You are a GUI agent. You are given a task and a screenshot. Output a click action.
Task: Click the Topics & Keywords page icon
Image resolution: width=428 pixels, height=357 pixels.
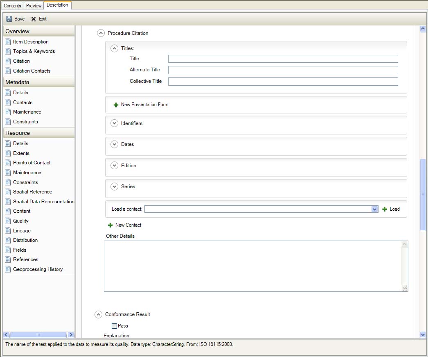[x=8, y=51]
